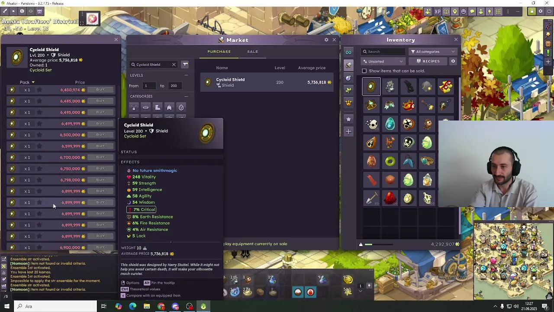Sort market results by Name column
This screenshot has width=554, height=312.
coord(222,68)
